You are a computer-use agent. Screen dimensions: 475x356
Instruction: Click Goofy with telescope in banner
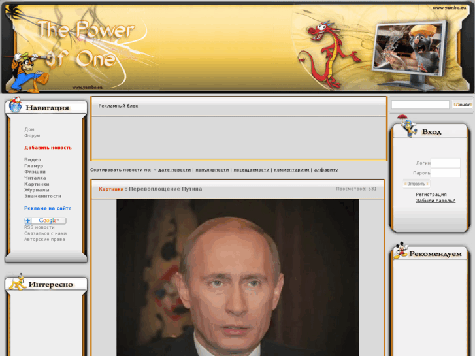(28, 71)
